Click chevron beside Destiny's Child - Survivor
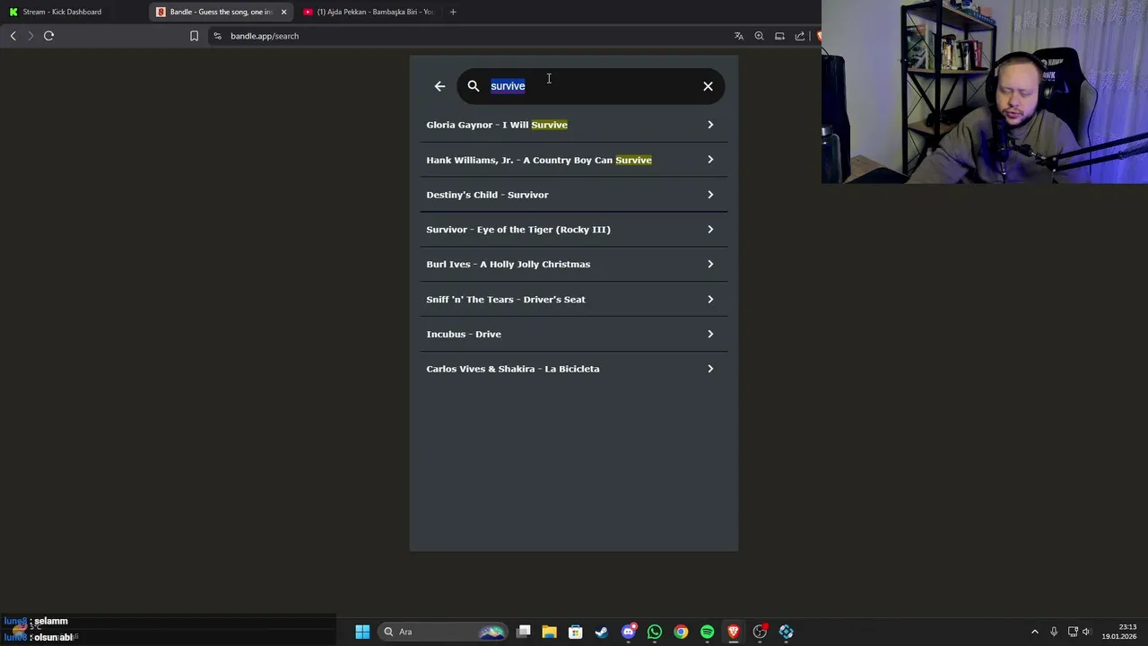The width and height of the screenshot is (1148, 646). (x=710, y=195)
